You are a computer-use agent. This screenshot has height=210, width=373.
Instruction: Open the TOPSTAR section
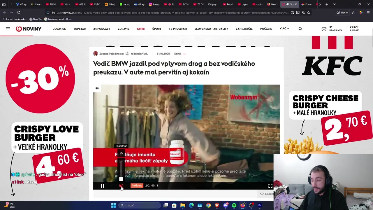tap(80, 29)
